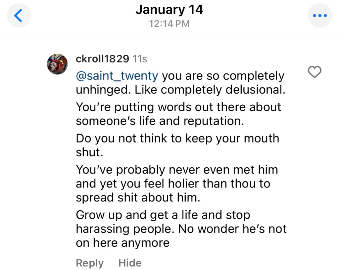Image resolution: width=339 pixels, height=270 pixels.
Task: Click the line "You've probably never even met him"
Action: (177, 170)
